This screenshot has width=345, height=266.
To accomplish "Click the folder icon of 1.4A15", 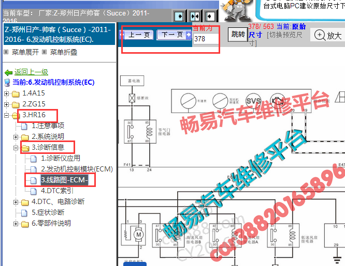I will click(x=16, y=94).
